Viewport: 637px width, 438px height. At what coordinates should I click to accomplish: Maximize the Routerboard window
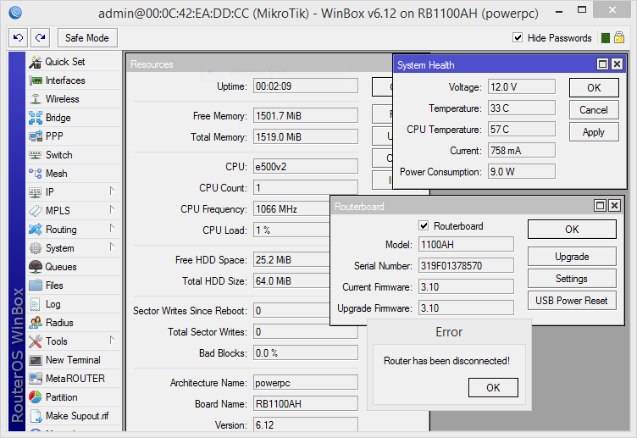click(601, 206)
